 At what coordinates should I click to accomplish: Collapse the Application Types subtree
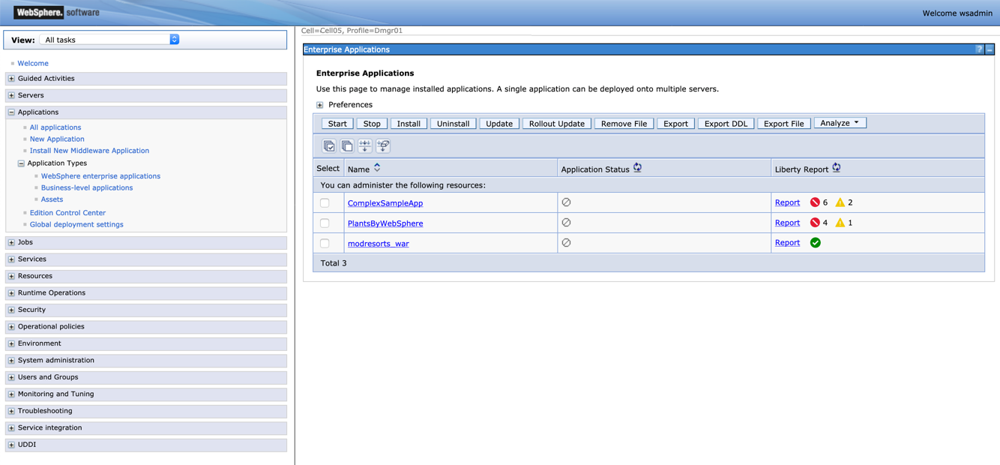click(x=21, y=163)
